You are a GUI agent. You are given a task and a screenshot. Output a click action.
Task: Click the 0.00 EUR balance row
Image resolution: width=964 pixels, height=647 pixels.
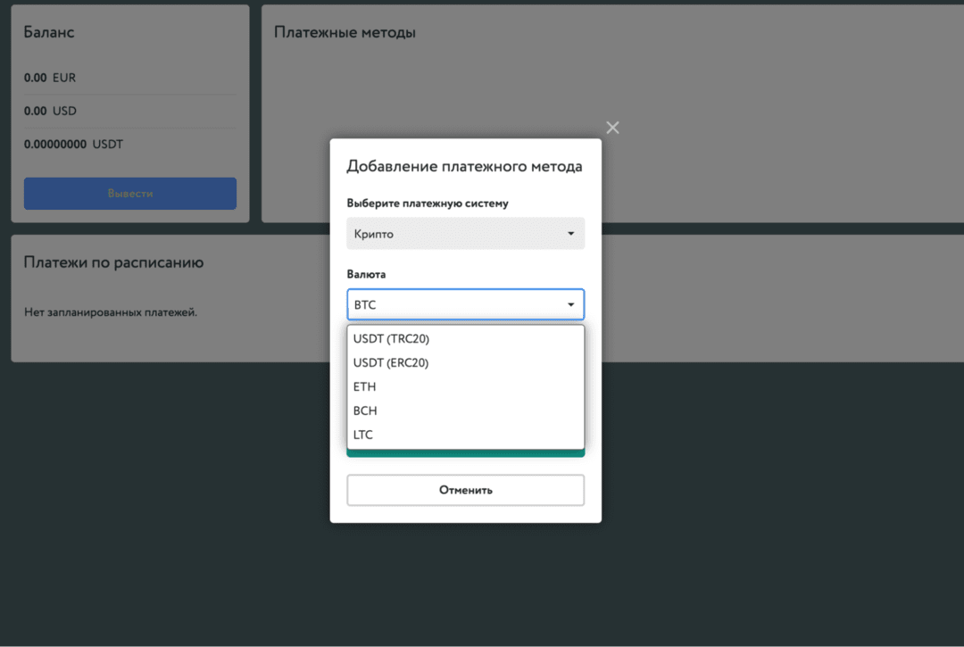tap(51, 79)
